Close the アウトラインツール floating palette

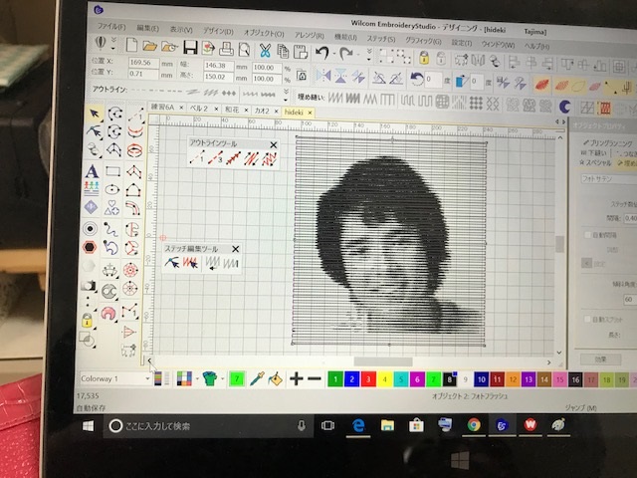[x=274, y=144]
